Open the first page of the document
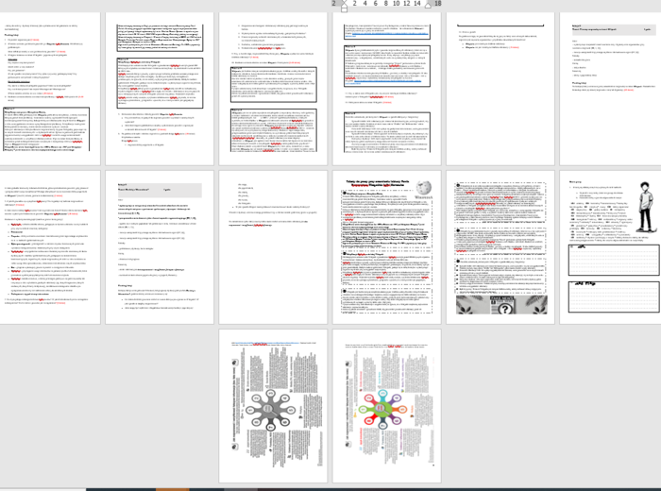 click(50, 83)
